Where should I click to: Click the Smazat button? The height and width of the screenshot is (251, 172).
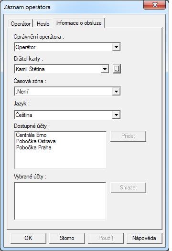click(x=128, y=188)
